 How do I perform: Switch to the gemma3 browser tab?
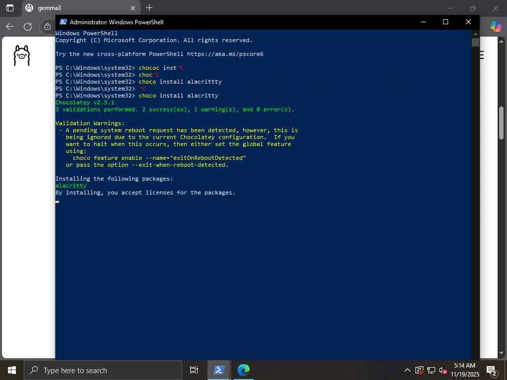81,8
